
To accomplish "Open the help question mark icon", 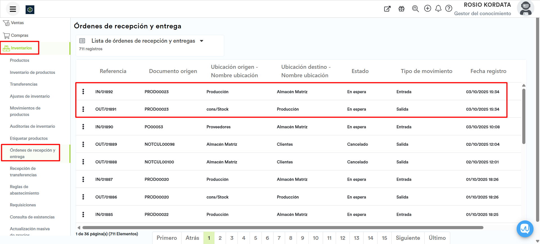I will (x=449, y=9).
